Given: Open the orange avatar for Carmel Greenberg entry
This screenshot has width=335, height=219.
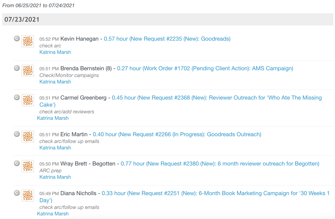Looking at the screenshot, I should point(28,100).
